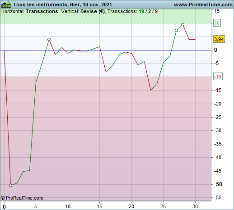Click the green circle marker at transaction 7

point(49,39)
